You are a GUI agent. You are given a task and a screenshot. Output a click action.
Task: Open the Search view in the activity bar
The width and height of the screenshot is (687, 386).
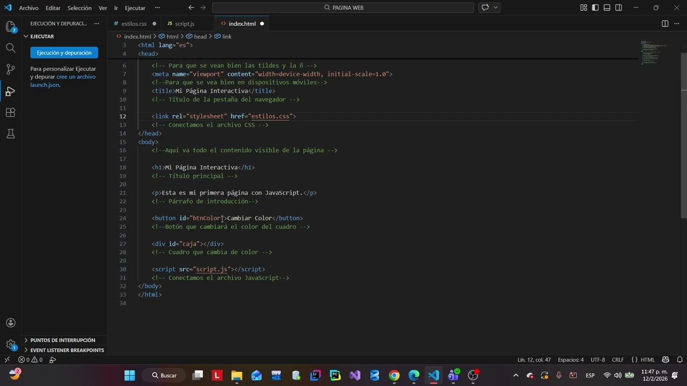(x=10, y=48)
